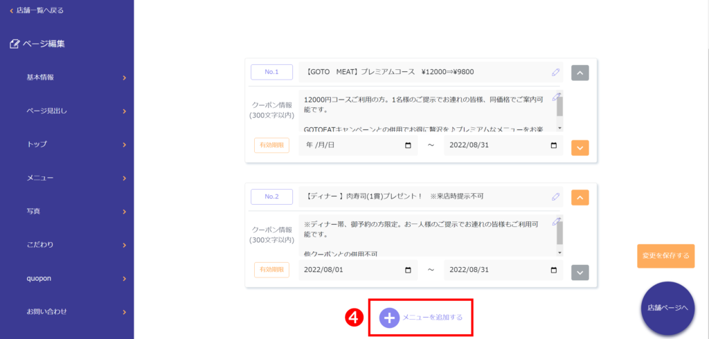709x339 pixels.
Task: Move coupon No.1 down with orange arrow
Action: point(580,147)
